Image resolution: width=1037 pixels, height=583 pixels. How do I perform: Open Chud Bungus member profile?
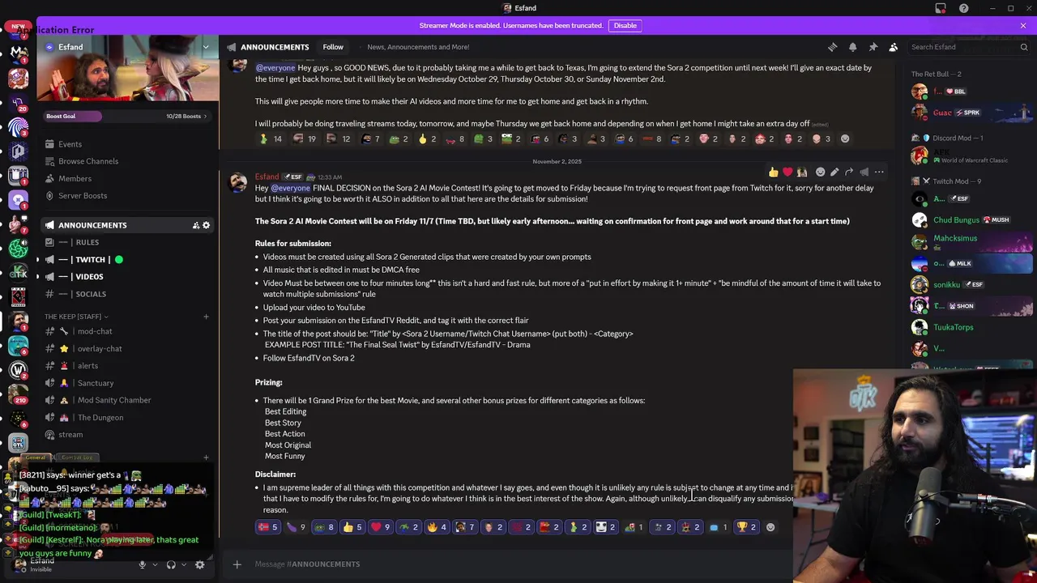(x=971, y=220)
